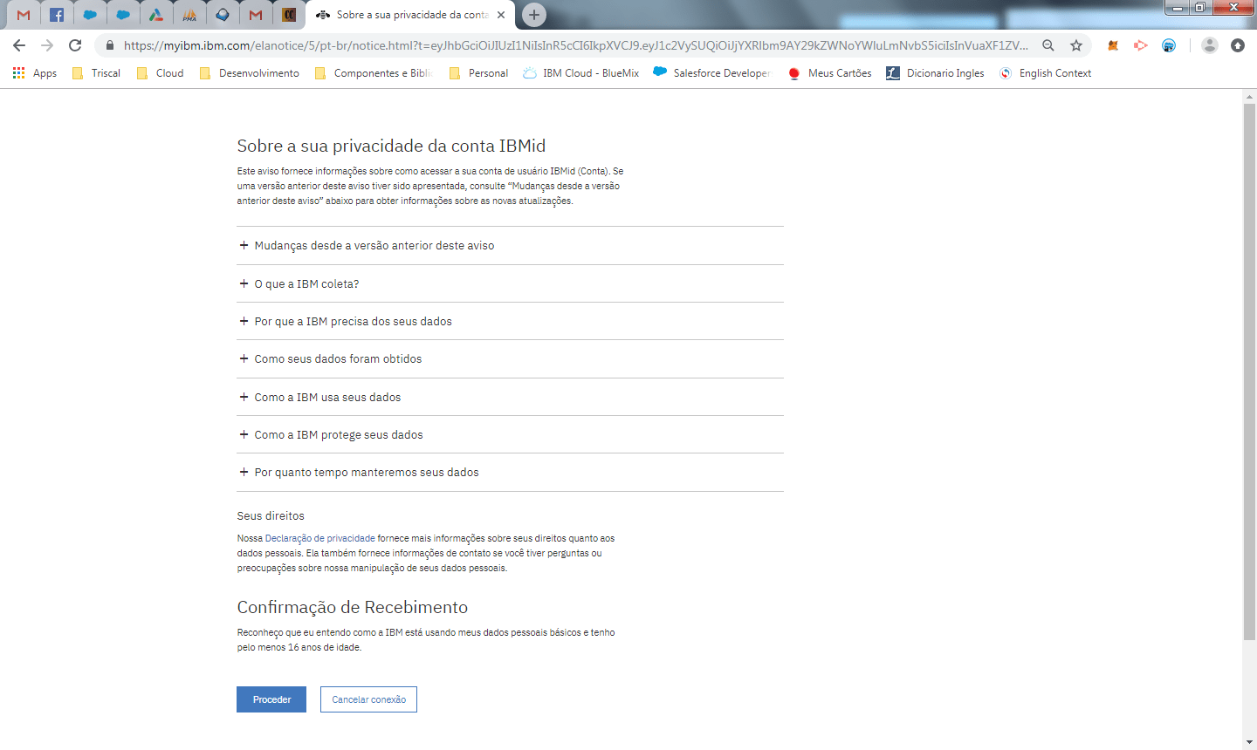Open the zoom magnifier in address bar
The image size is (1257, 750).
coord(1048,45)
